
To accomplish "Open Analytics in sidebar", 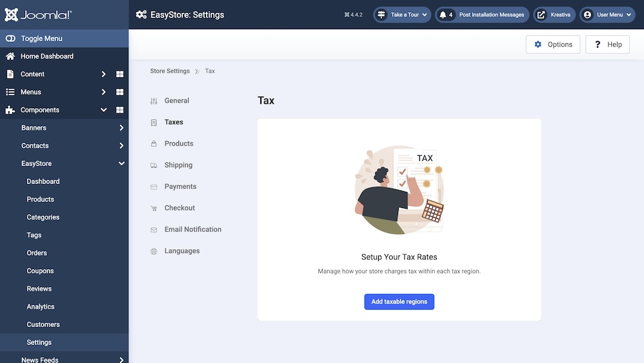I will coord(40,307).
